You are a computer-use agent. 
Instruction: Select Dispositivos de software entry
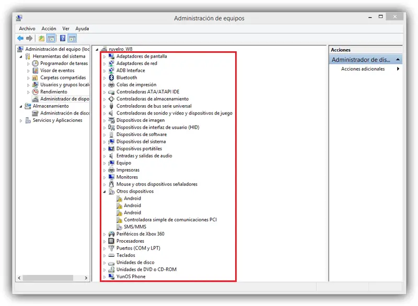(x=142, y=134)
